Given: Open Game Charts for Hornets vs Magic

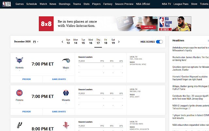Looking at the screenshot, I should (59, 79).
